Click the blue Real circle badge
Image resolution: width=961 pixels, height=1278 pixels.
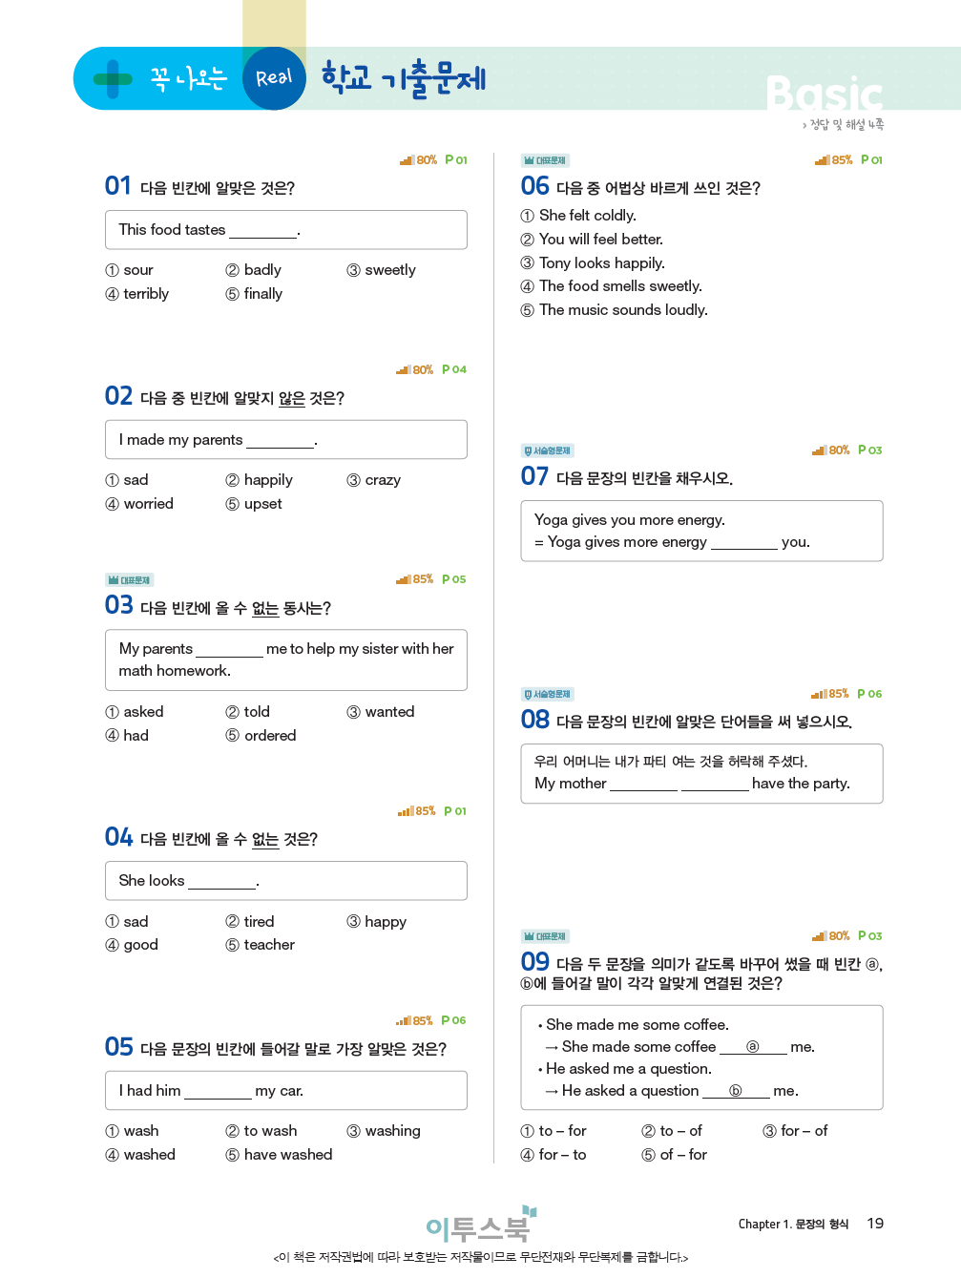[274, 78]
